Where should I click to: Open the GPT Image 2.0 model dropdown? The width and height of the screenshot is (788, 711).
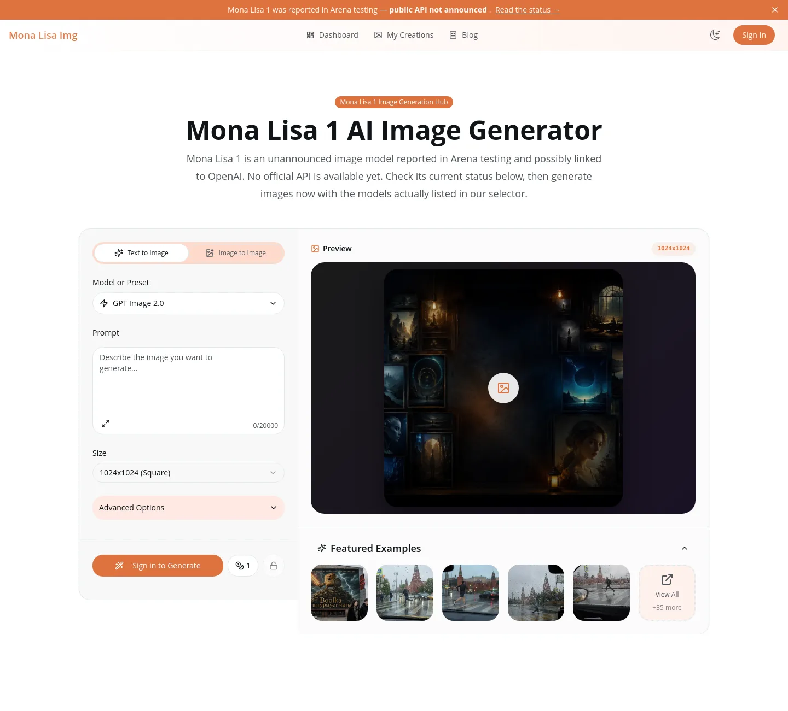pos(188,303)
